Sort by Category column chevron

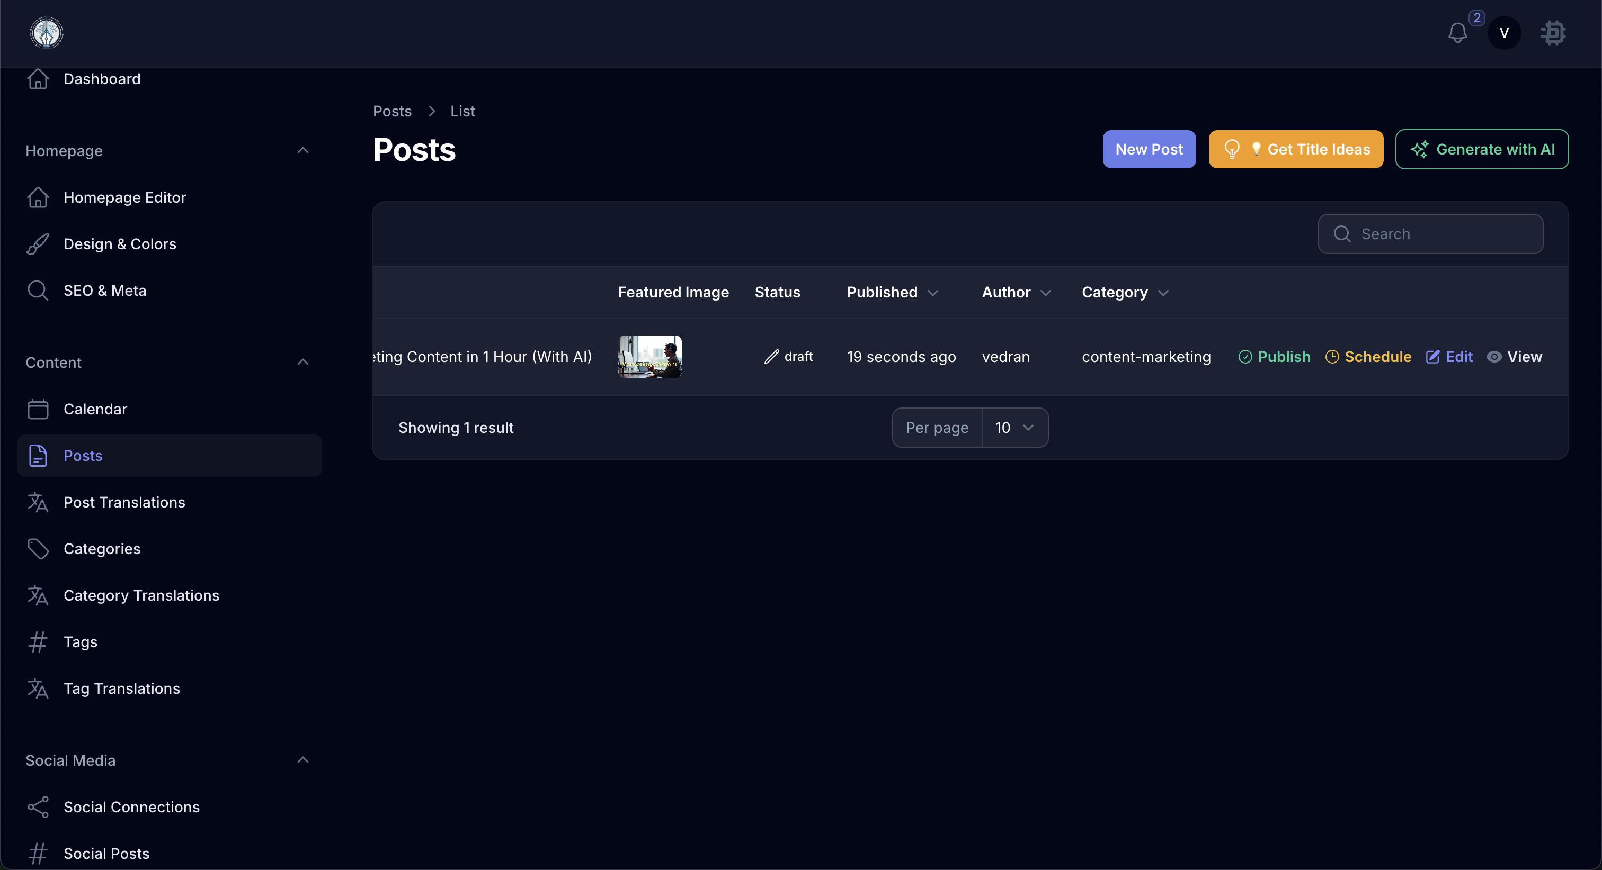[x=1163, y=293]
